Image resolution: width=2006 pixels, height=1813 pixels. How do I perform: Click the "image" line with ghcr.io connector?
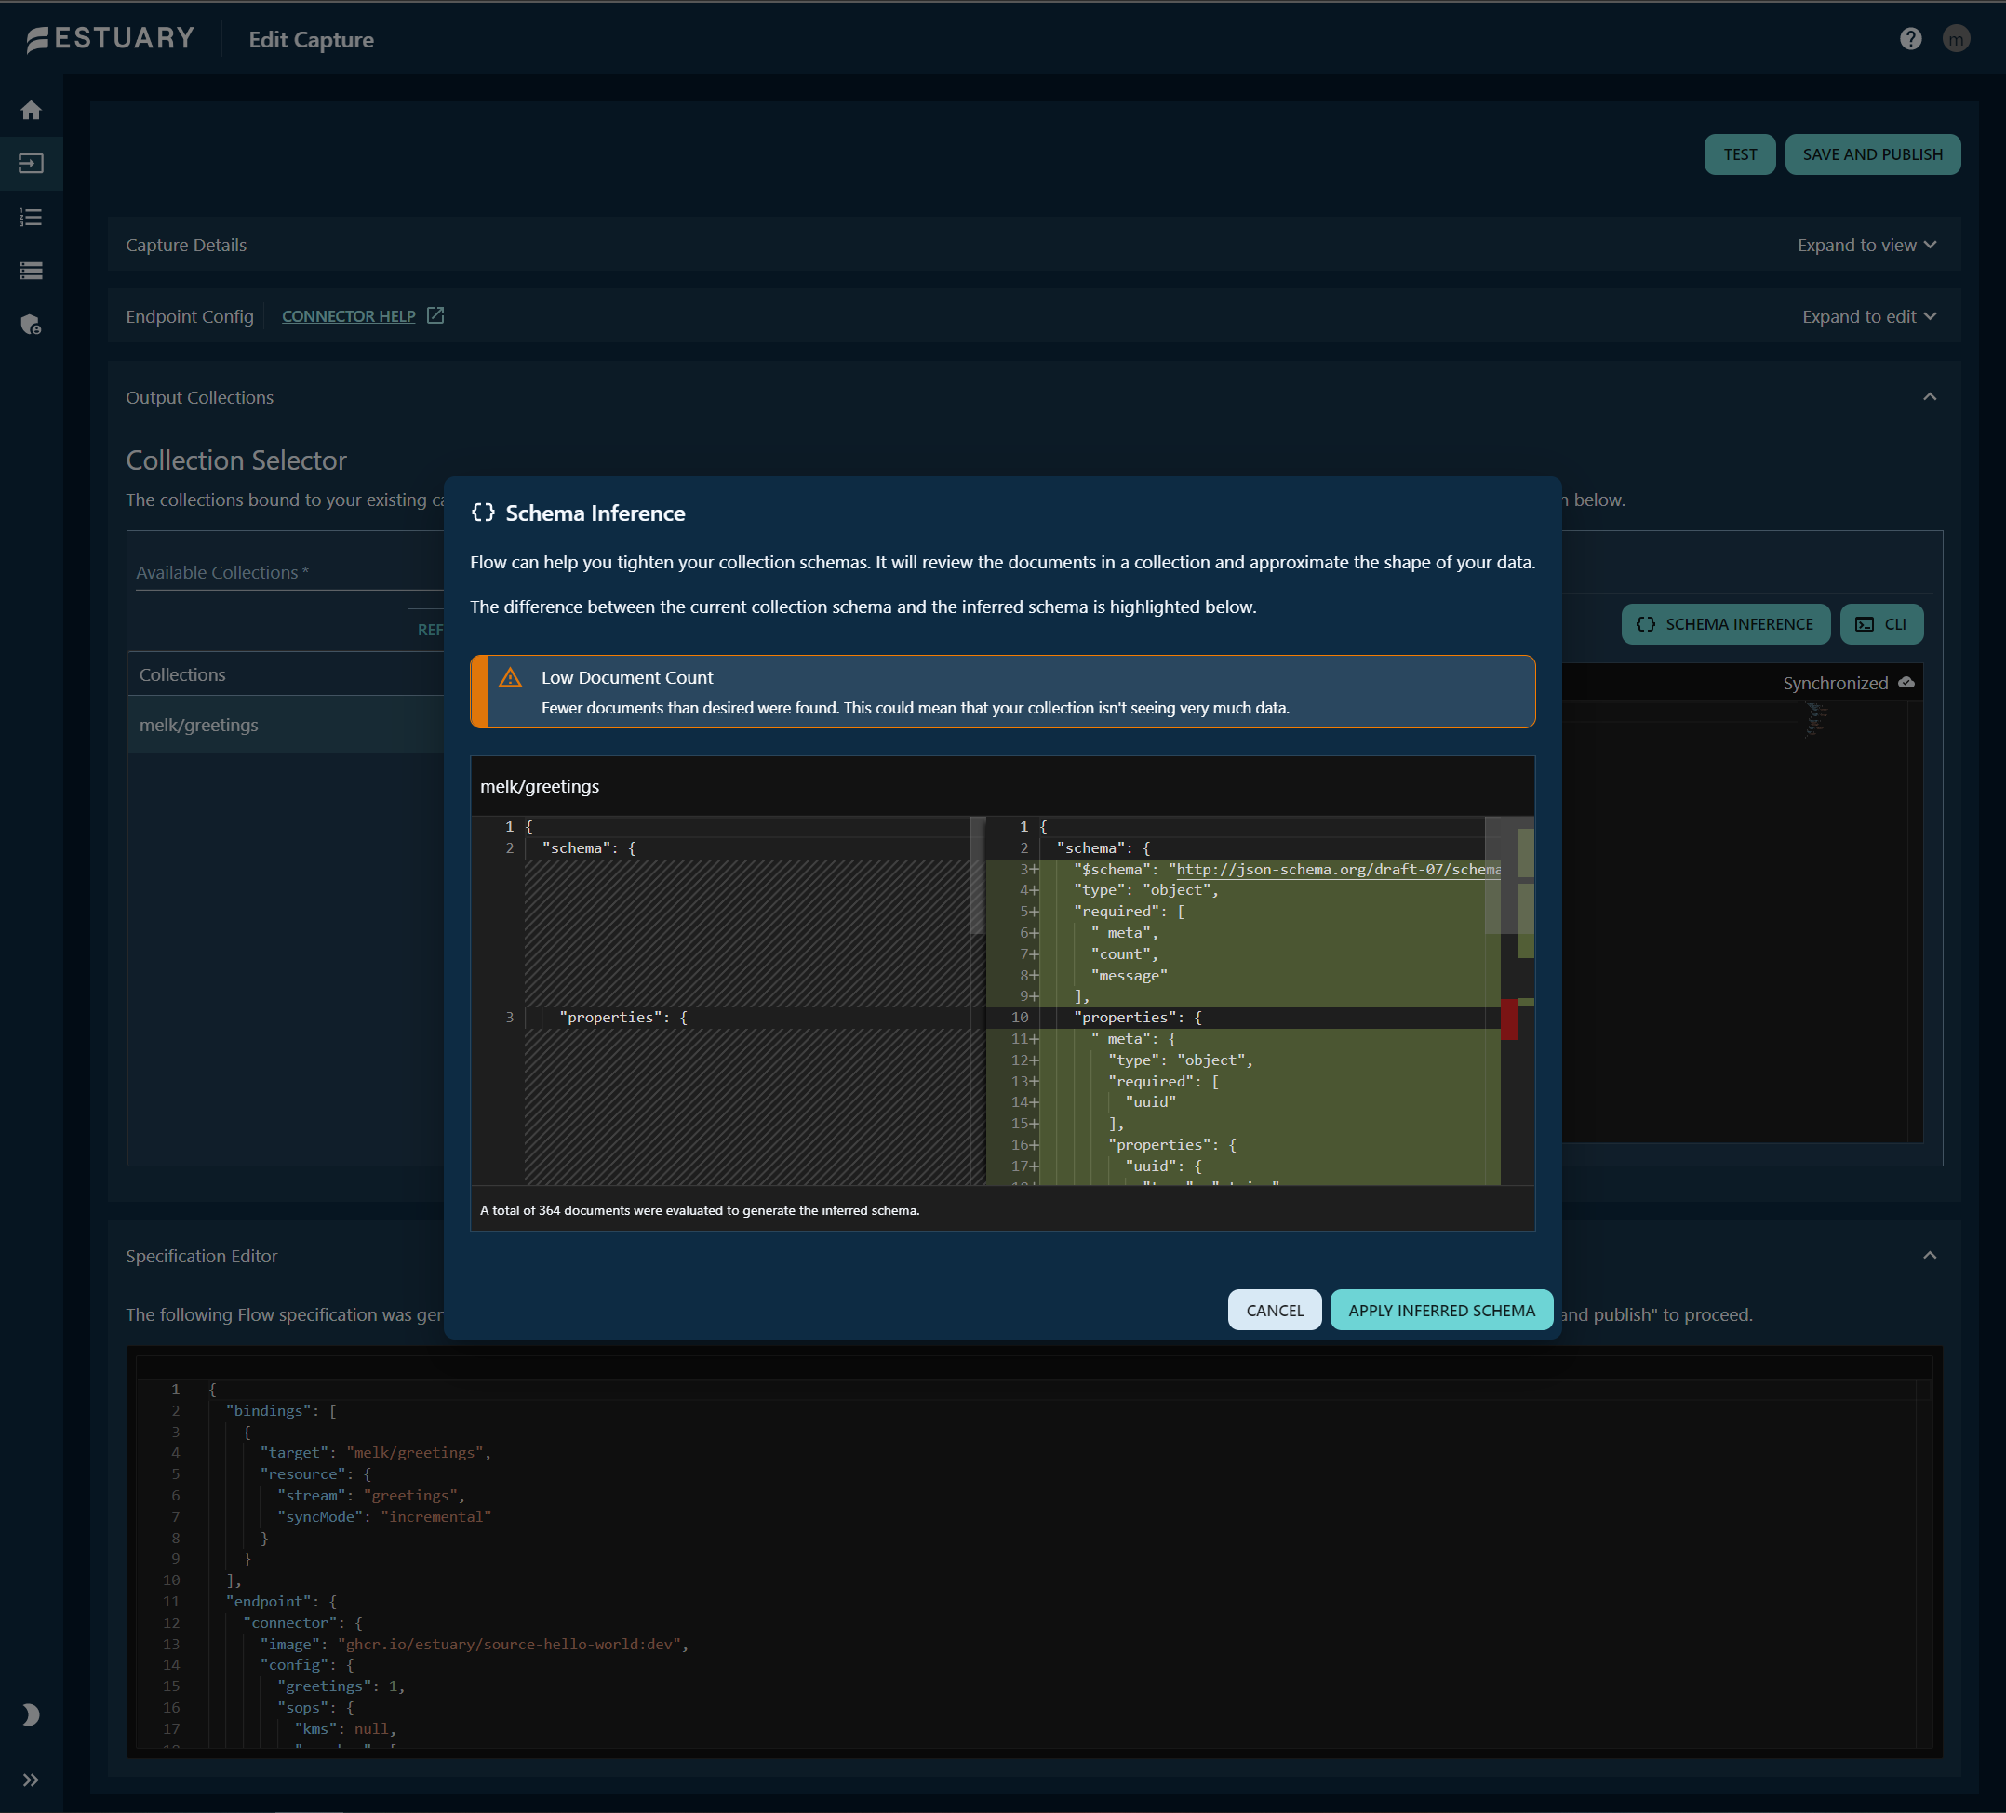point(475,1644)
